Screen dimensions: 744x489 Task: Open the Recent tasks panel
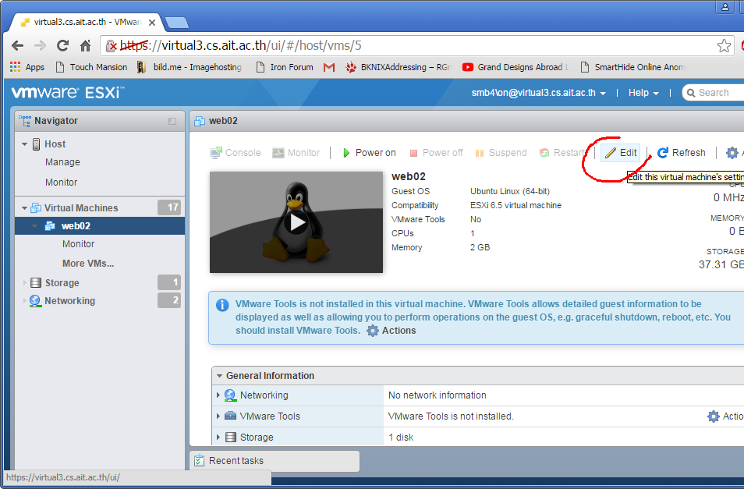pyautogui.click(x=275, y=461)
